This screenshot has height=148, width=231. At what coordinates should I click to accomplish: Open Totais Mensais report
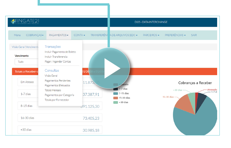tap(53, 90)
